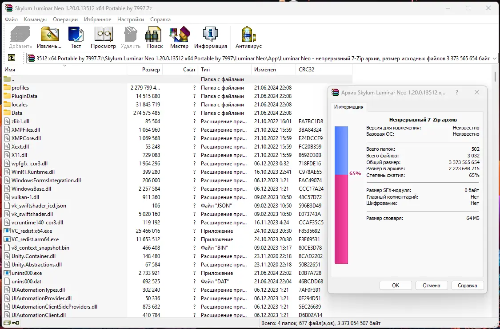This screenshot has height=329, width=500.
Task: Click the vk_swiftshader_icd.json file icon
Action: [x=7, y=206]
